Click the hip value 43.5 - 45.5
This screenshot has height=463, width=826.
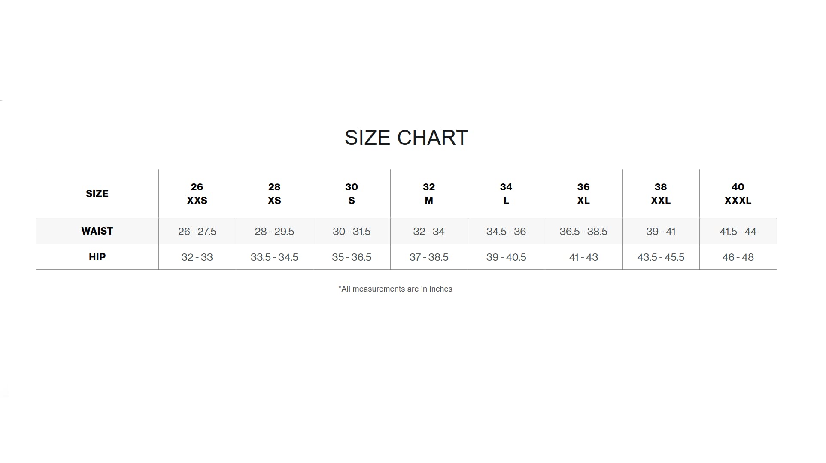pyautogui.click(x=661, y=257)
